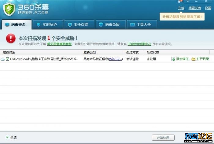
Task: Click the 升级功能移到这里来了哦 tooltip
Action: 182,17
